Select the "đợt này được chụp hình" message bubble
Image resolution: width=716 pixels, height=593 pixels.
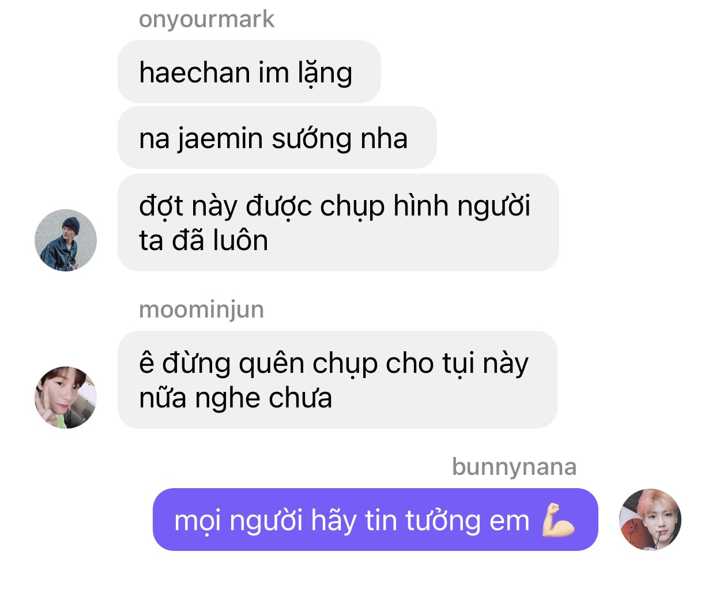coord(338,222)
